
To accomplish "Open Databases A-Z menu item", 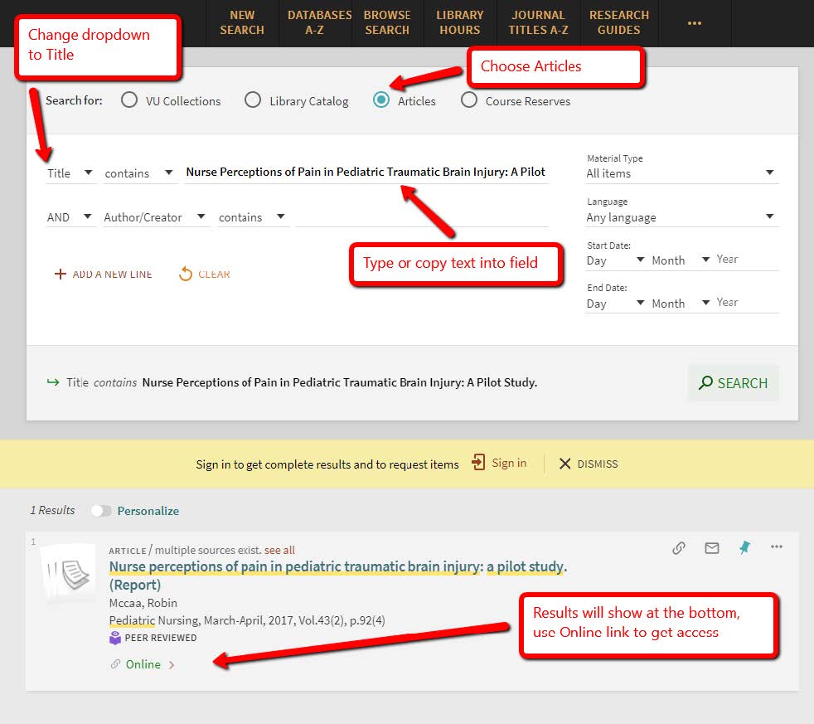I will tap(319, 23).
